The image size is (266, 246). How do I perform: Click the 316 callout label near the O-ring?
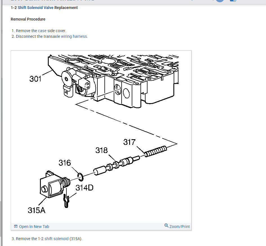point(65,163)
